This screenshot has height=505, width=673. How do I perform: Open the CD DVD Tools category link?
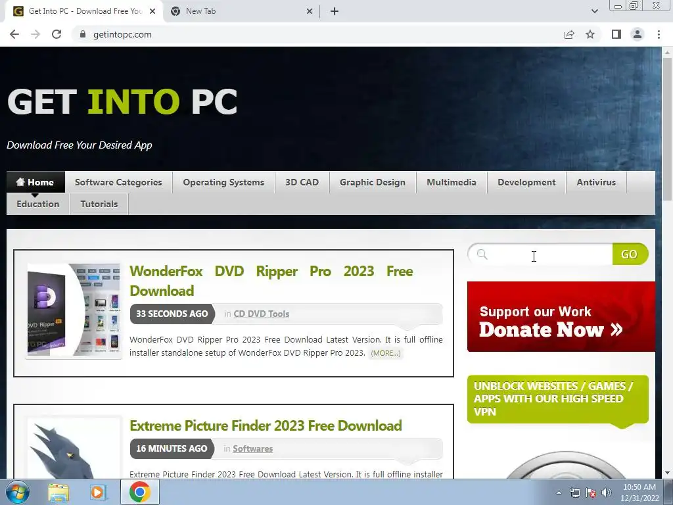[x=262, y=314]
